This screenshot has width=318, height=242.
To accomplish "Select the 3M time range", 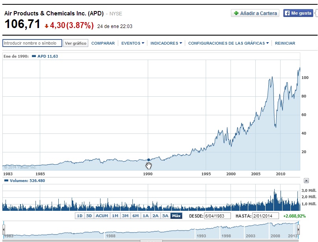I will [x=125, y=216].
